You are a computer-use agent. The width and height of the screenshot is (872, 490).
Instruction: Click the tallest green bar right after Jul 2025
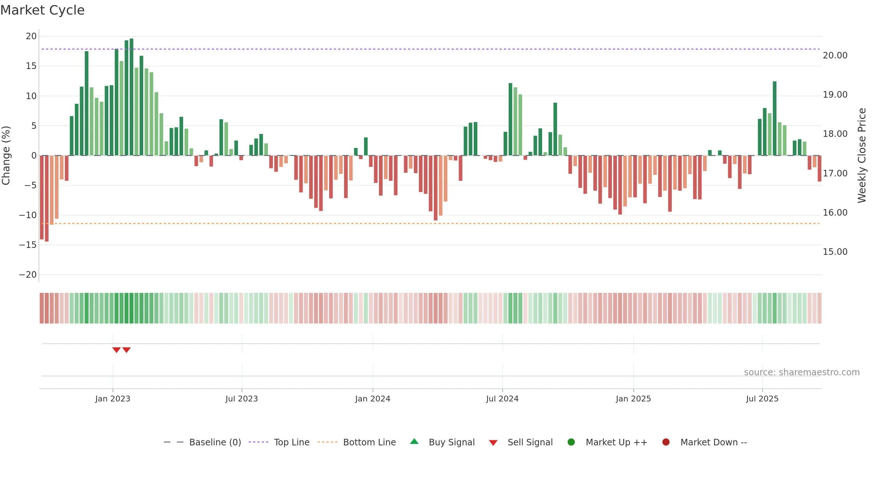click(x=775, y=118)
